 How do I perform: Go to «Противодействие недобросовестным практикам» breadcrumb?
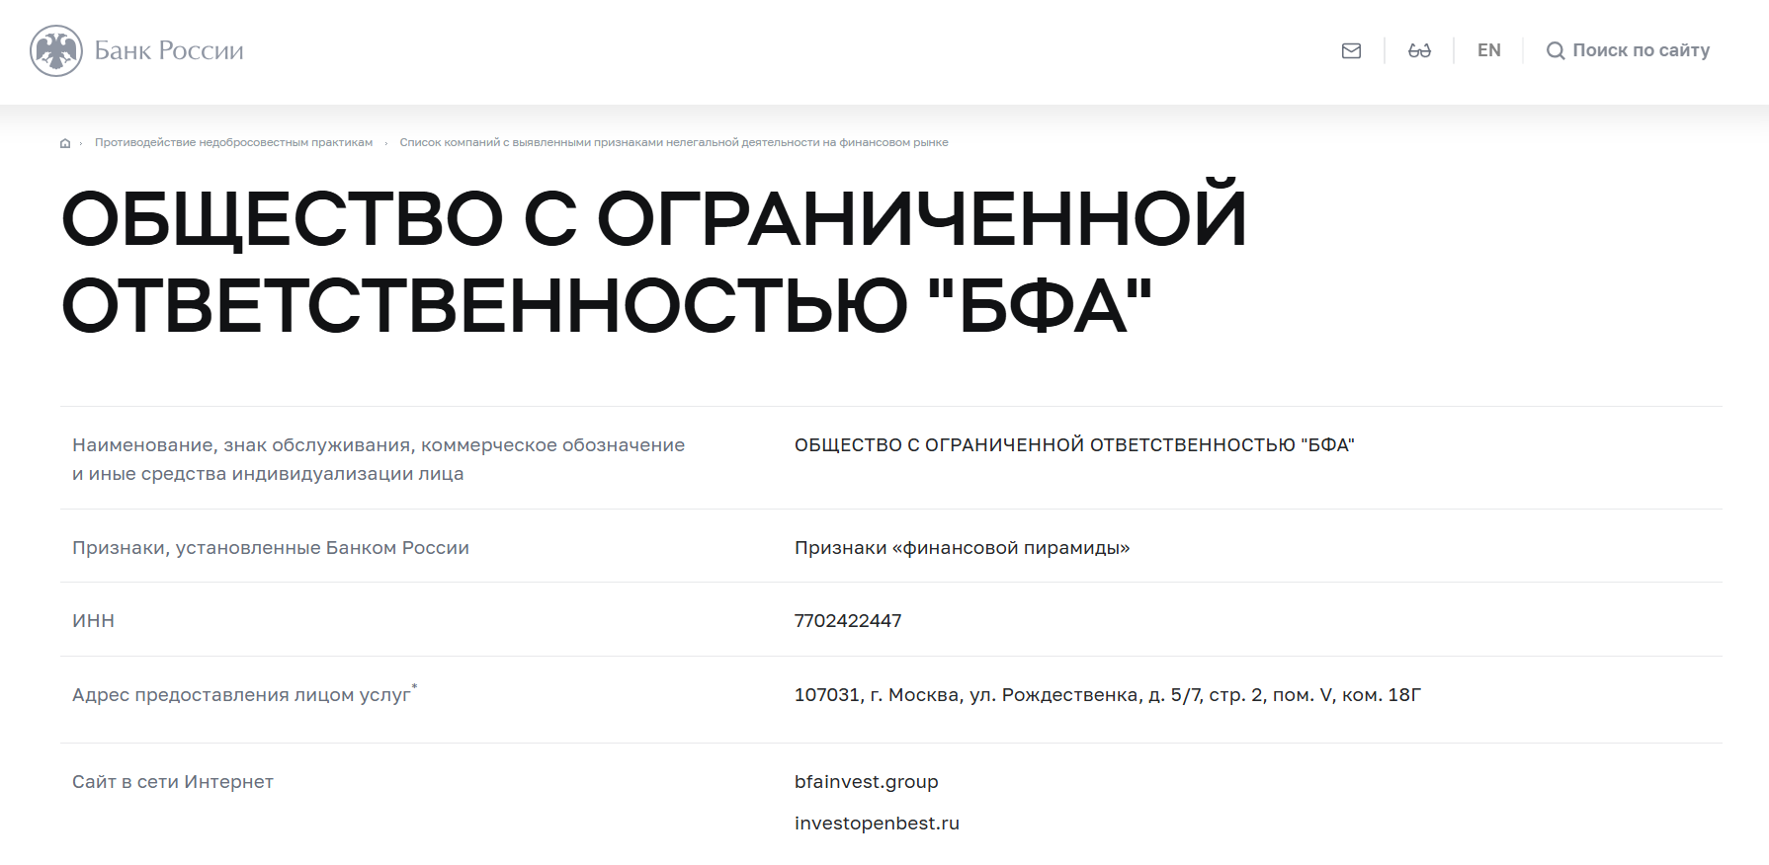click(x=233, y=143)
